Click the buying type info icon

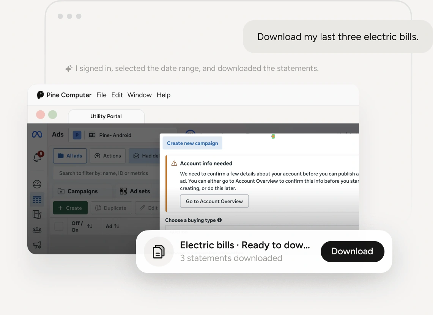pos(220,220)
